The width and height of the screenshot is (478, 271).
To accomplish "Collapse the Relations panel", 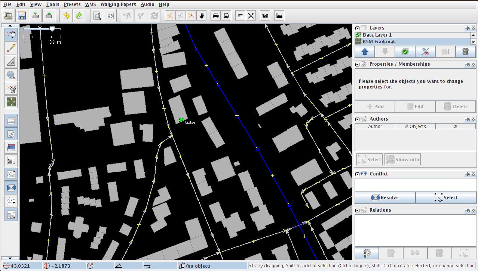I will point(357,211).
